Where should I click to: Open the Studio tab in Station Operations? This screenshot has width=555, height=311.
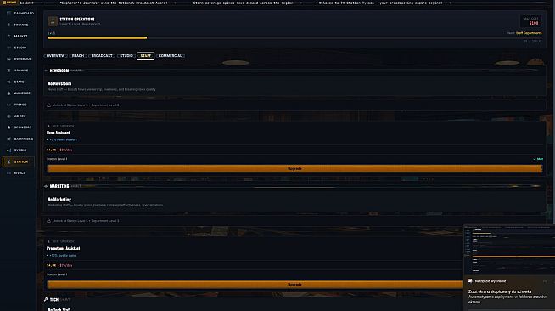(x=126, y=56)
